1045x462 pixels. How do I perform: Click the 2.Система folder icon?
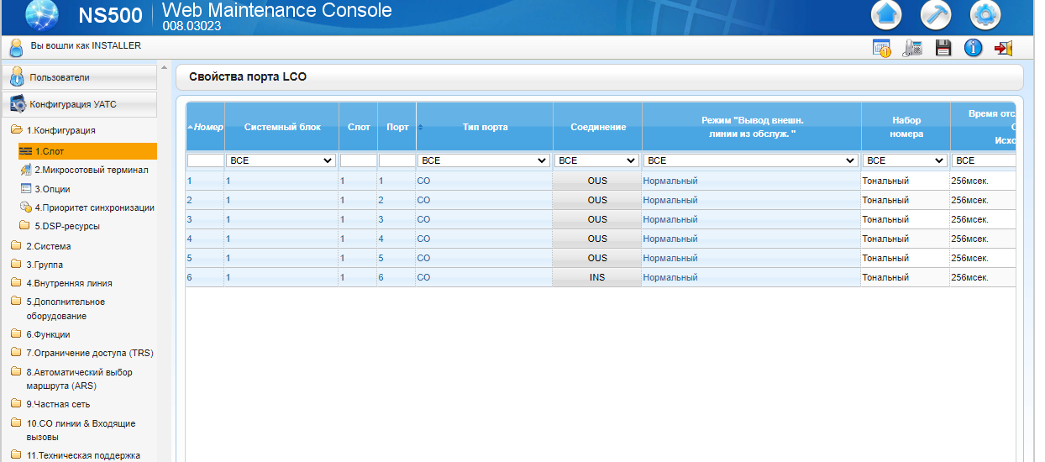click(16, 246)
